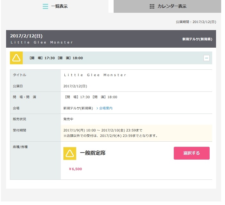Image resolution: width=225 pixels, height=205 pixels.
Task: Click the 2017/1/9(月) 10:00 reception period text
Action: tap(103, 130)
